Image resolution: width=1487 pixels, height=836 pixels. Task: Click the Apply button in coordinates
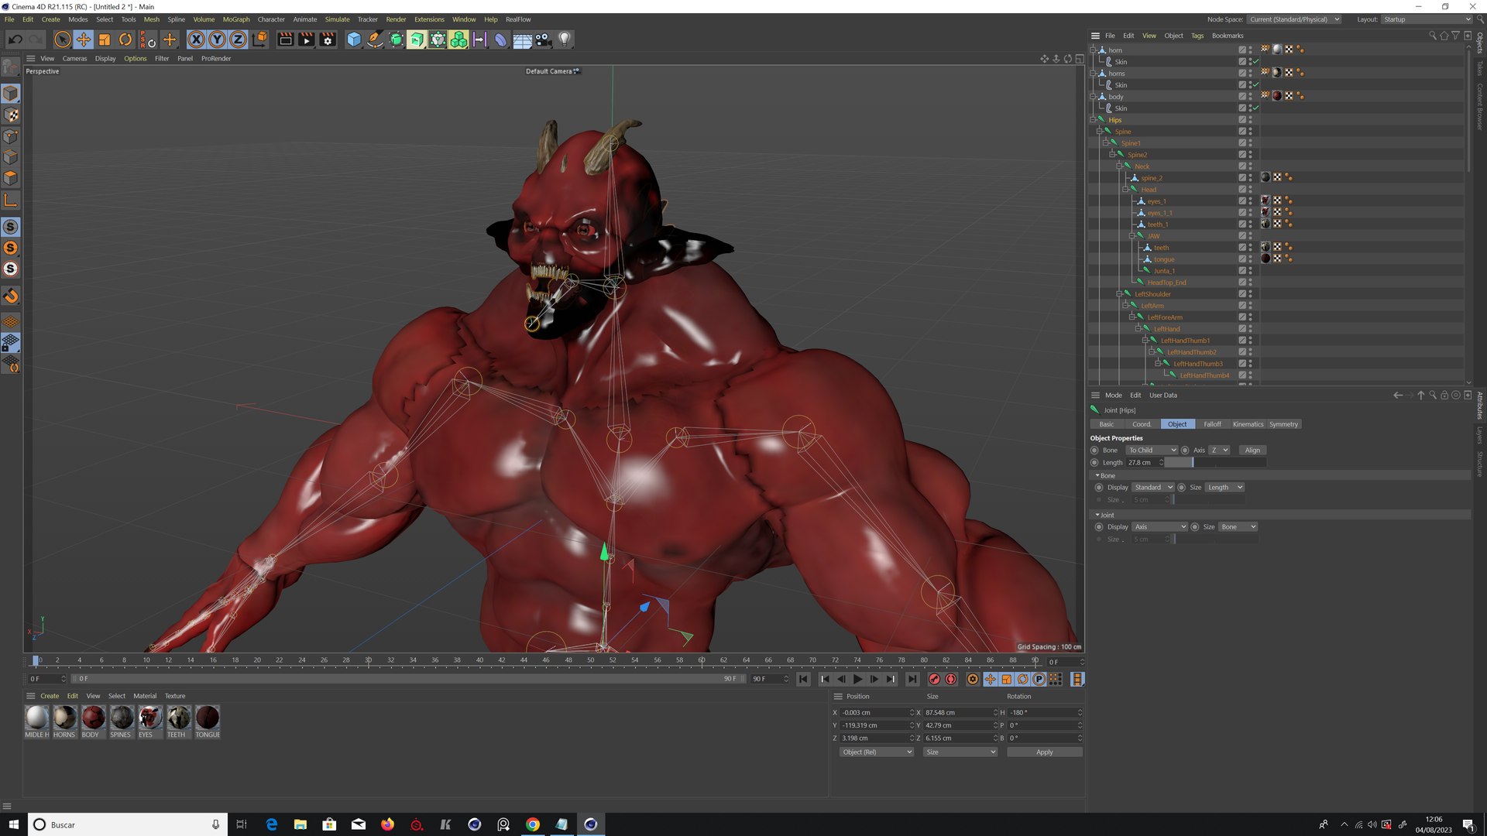click(1044, 752)
